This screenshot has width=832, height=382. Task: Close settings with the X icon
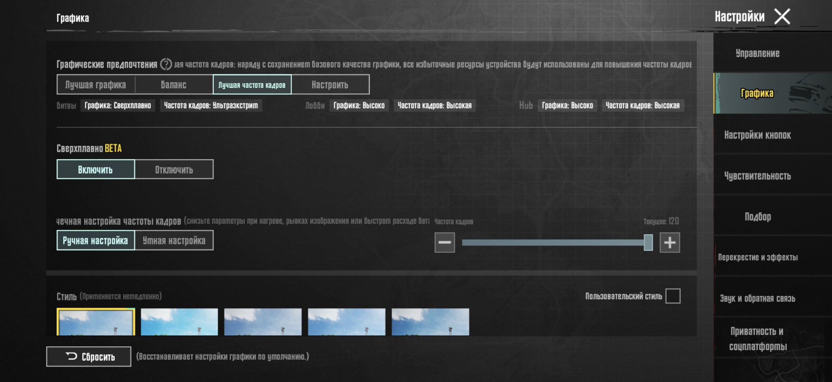click(x=782, y=17)
